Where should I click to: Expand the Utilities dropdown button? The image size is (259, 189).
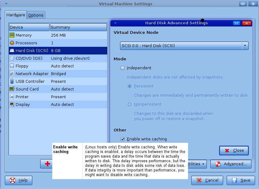click(x=197, y=164)
